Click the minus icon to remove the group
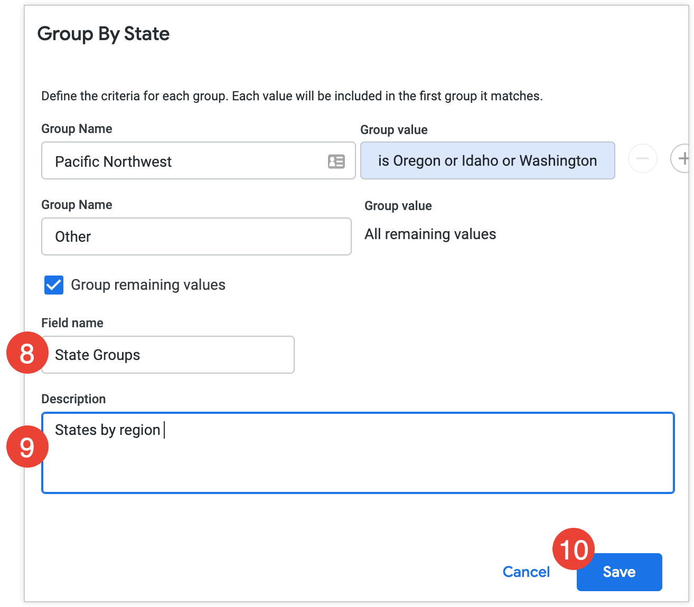This screenshot has height=607, width=694. [643, 158]
